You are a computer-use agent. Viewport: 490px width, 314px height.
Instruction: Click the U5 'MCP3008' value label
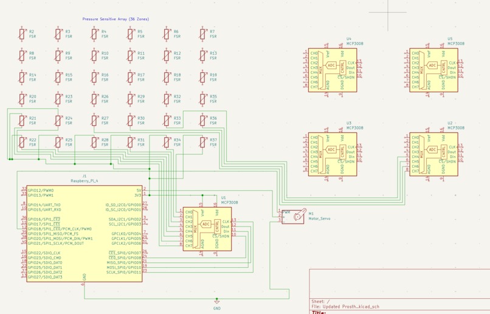coord(456,44)
